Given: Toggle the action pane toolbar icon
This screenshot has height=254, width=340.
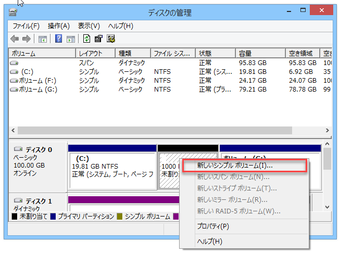Looking at the screenshot, I should (x=71, y=39).
